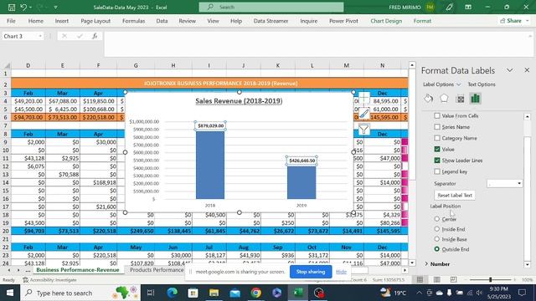536x301 pixels.
Task: Open Google Chrome from the taskbar
Action: pos(255,293)
